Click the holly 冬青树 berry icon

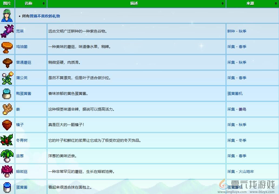(x=7, y=140)
